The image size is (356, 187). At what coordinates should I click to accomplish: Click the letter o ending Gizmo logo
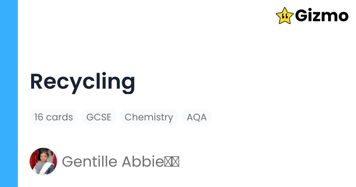tap(343, 17)
